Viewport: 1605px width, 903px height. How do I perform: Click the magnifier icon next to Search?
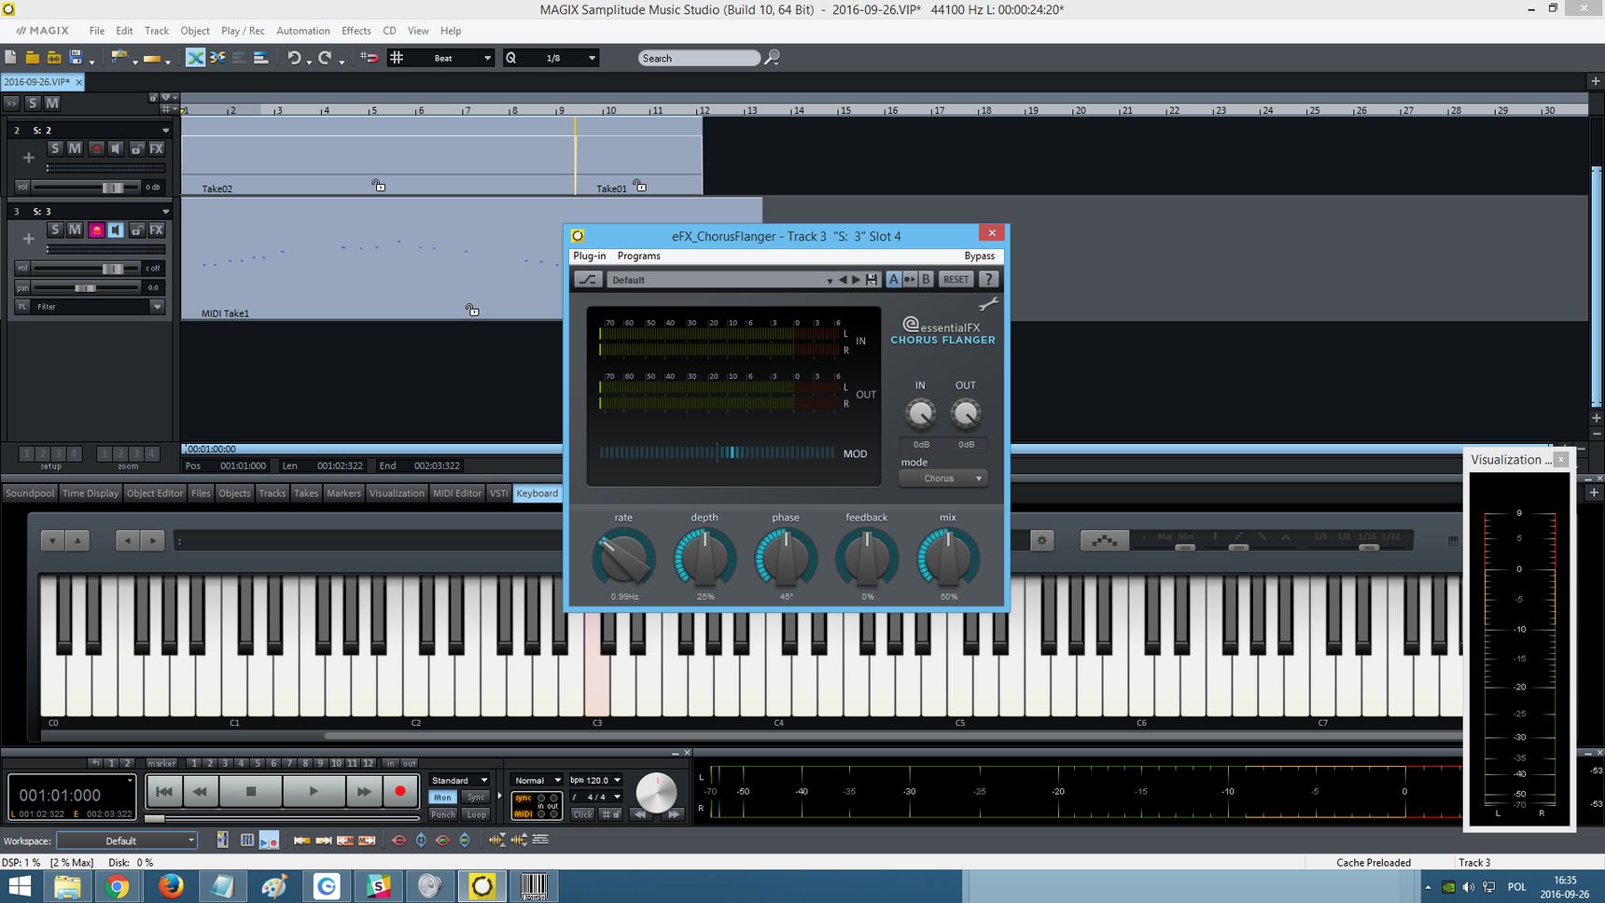click(772, 58)
